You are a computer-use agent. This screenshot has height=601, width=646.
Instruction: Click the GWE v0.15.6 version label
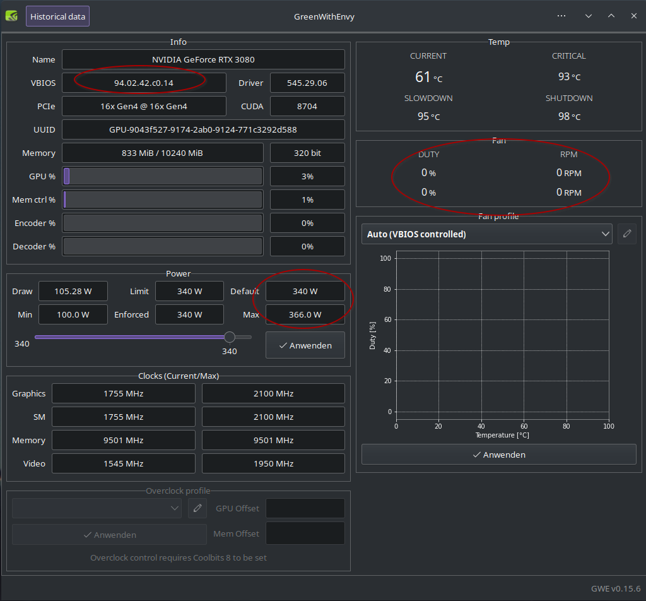(616, 588)
